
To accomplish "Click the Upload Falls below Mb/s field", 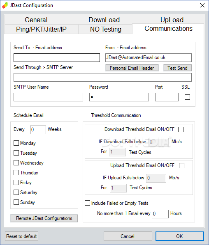I will pos(156,178).
